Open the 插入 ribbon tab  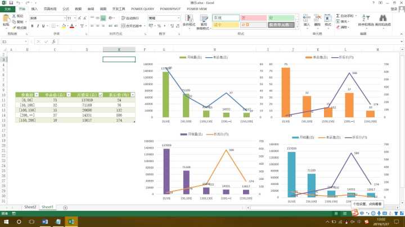pos(35,10)
